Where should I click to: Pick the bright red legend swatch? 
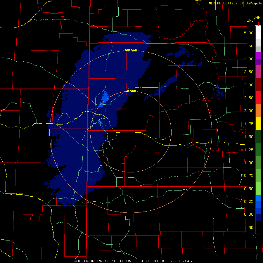[x=258, y=98]
